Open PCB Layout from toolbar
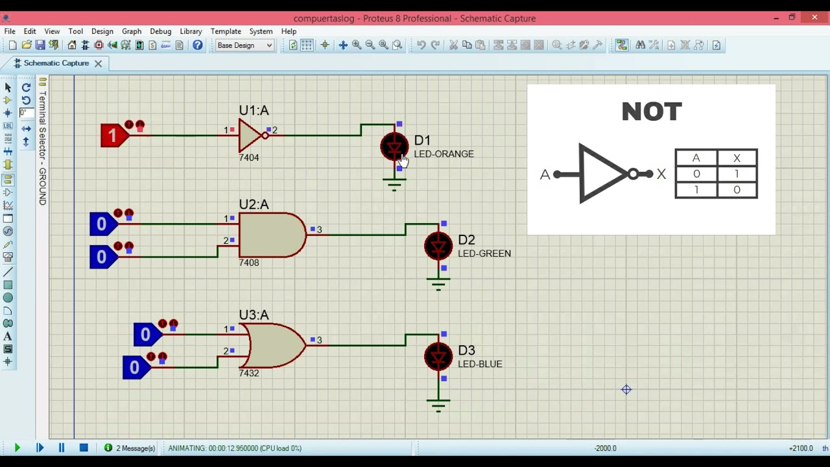Image resolution: width=830 pixels, height=467 pixels. pyautogui.click(x=99, y=45)
